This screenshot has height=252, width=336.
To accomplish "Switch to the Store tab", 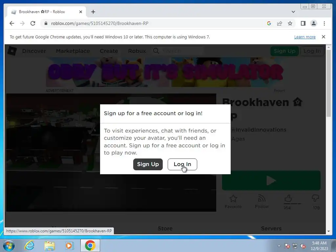I will point(165,228).
